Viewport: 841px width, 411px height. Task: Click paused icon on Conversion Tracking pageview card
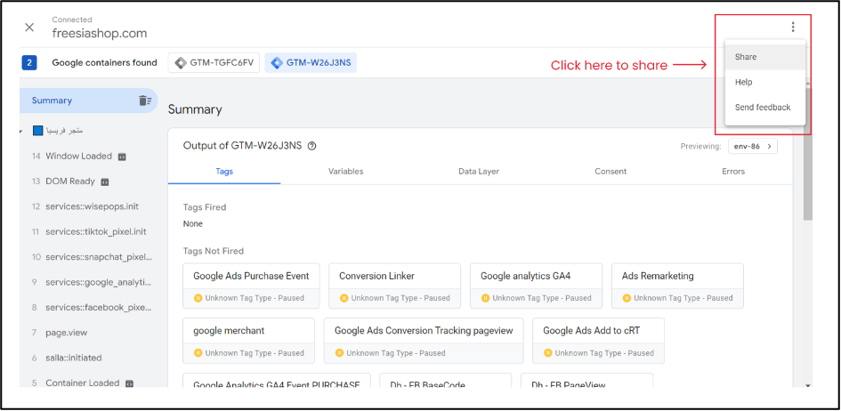click(x=339, y=353)
